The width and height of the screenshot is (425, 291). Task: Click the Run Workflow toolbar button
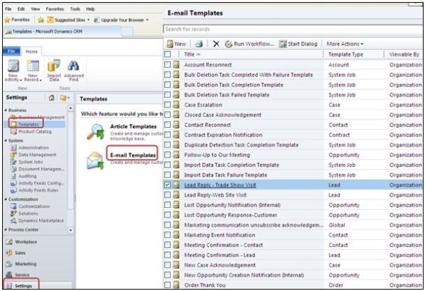point(249,44)
